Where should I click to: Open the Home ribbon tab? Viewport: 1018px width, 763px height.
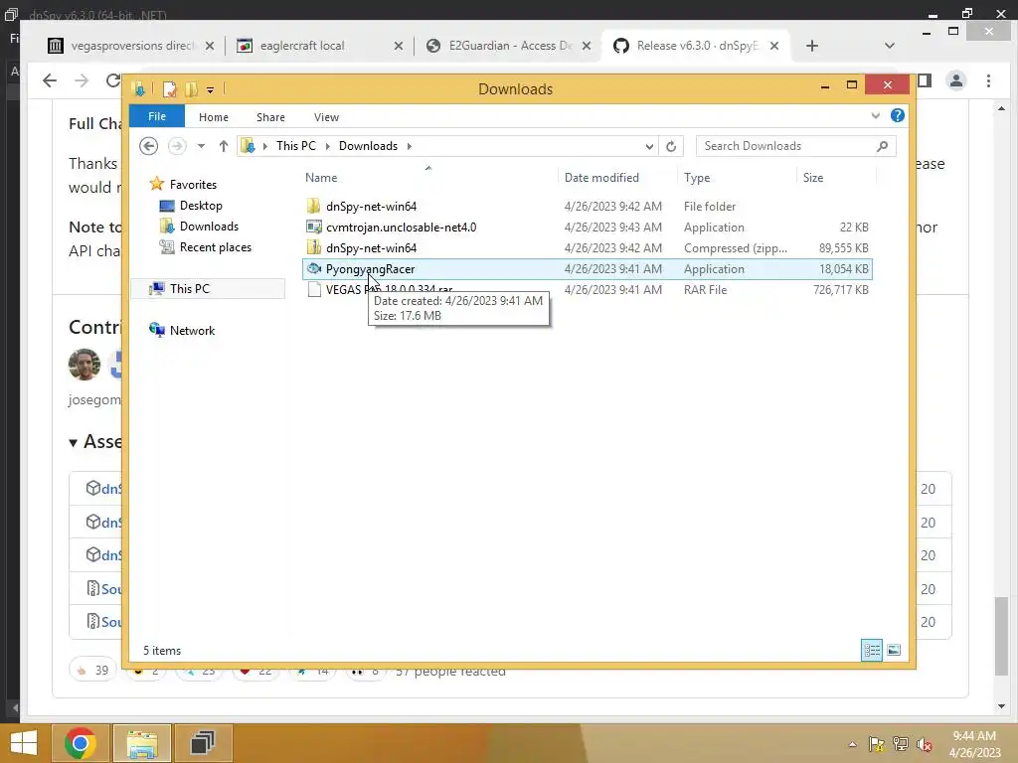tap(214, 117)
